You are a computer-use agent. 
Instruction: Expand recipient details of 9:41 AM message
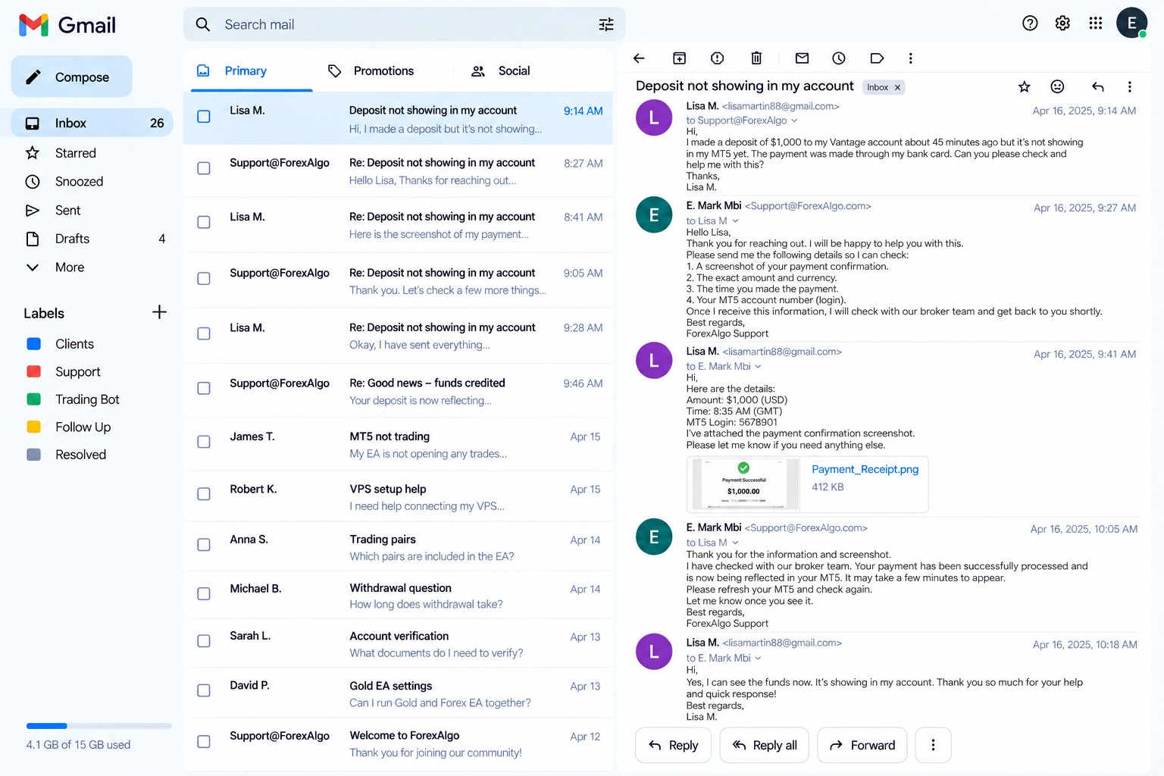758,367
